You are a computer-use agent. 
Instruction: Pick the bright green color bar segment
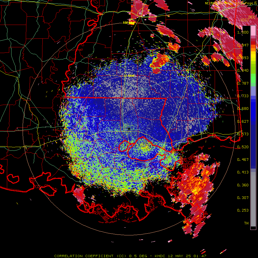(253, 78)
